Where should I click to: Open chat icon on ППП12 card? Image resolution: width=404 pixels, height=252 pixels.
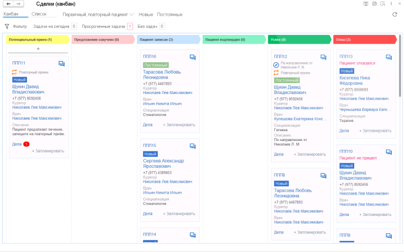click(x=324, y=57)
